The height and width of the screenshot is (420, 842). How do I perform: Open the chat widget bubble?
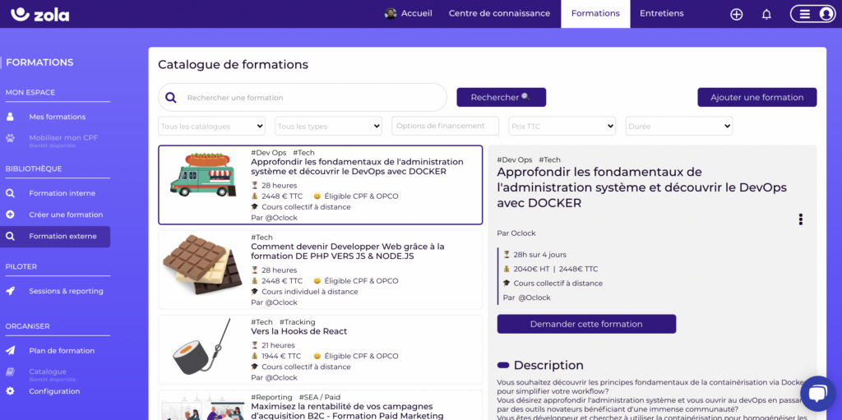(x=818, y=394)
